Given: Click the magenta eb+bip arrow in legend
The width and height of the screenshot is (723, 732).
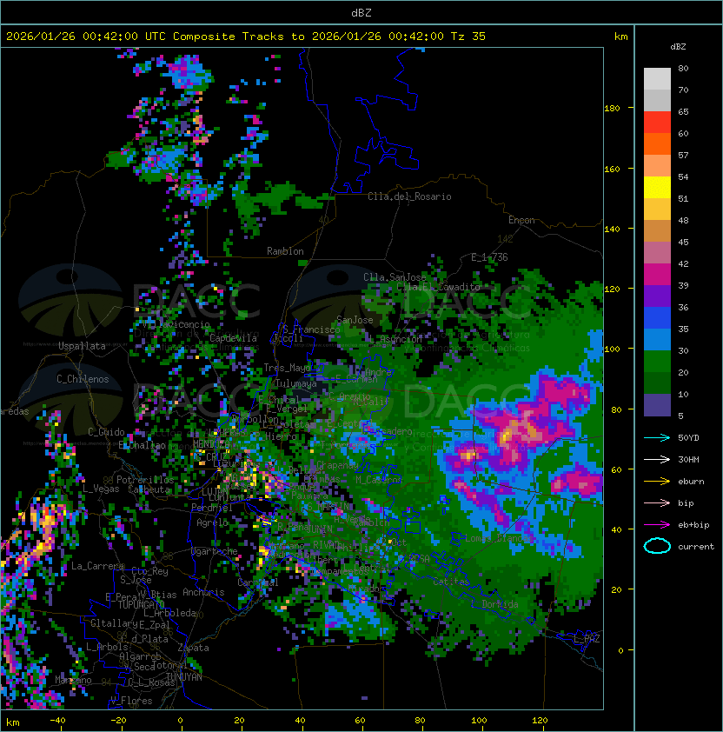Looking at the screenshot, I should (x=657, y=525).
